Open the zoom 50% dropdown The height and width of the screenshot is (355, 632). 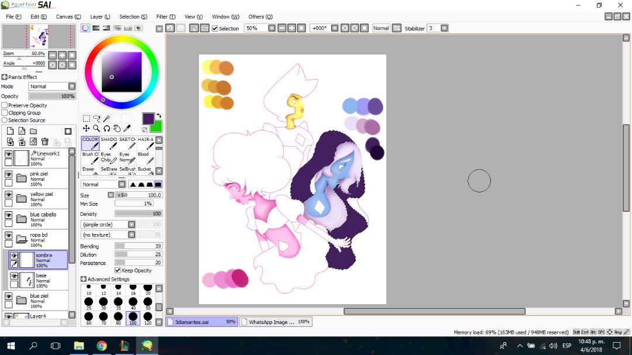coord(272,28)
